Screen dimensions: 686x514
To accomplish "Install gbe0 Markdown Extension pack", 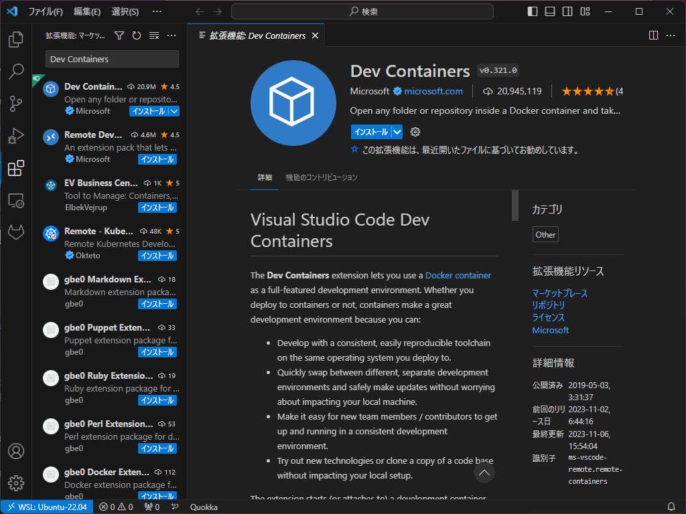I will (x=157, y=304).
